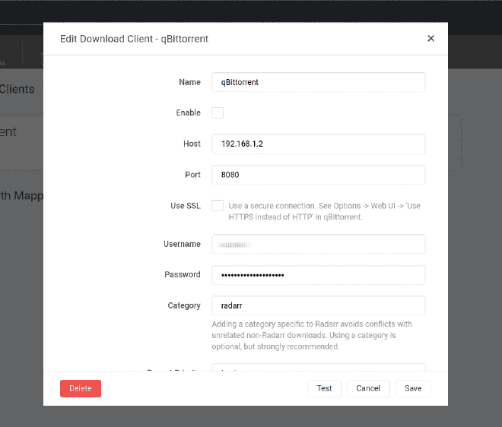Edit the Category field containing radarr
This screenshot has height=427, width=502.
tap(318, 305)
